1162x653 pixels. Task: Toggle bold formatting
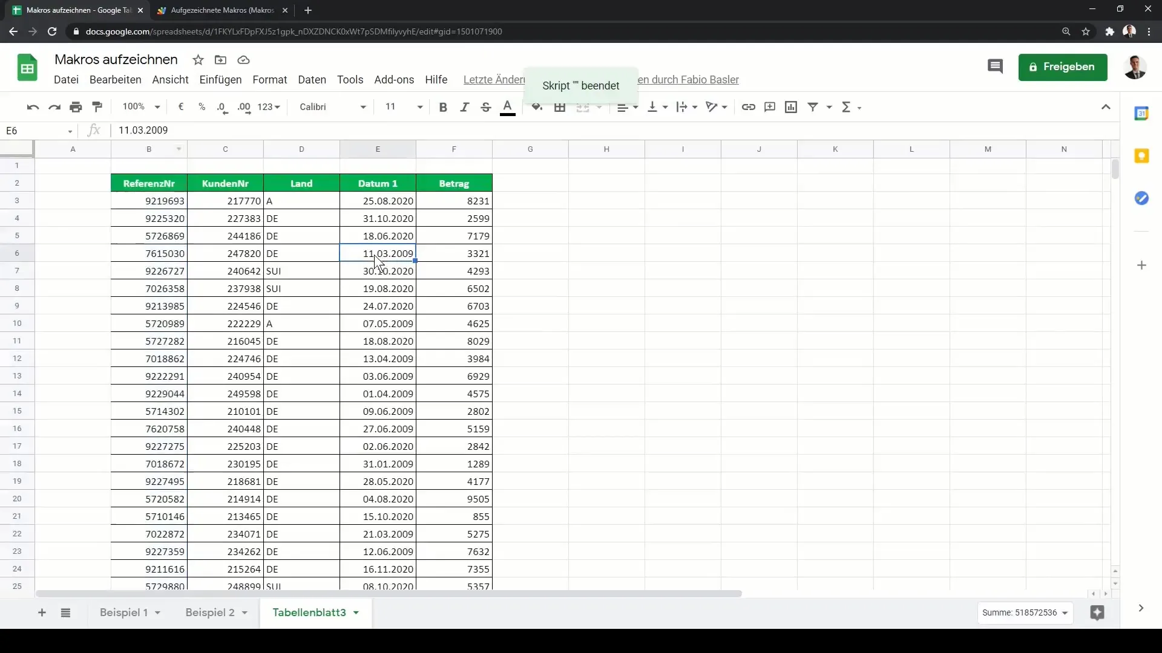click(x=443, y=107)
